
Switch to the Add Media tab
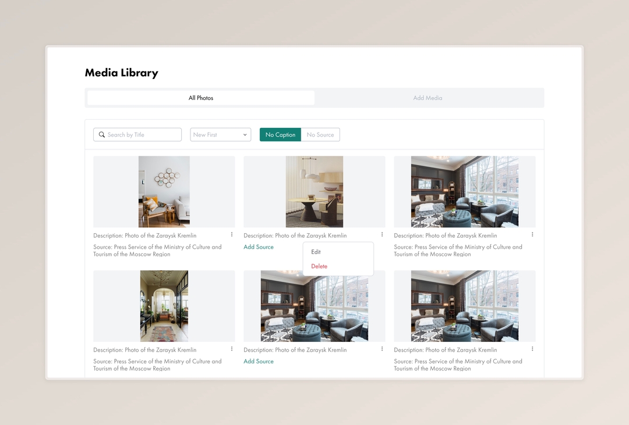(427, 98)
